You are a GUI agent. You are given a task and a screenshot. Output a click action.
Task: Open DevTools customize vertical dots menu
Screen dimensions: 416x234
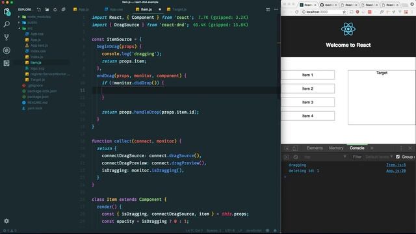[x=401, y=148]
